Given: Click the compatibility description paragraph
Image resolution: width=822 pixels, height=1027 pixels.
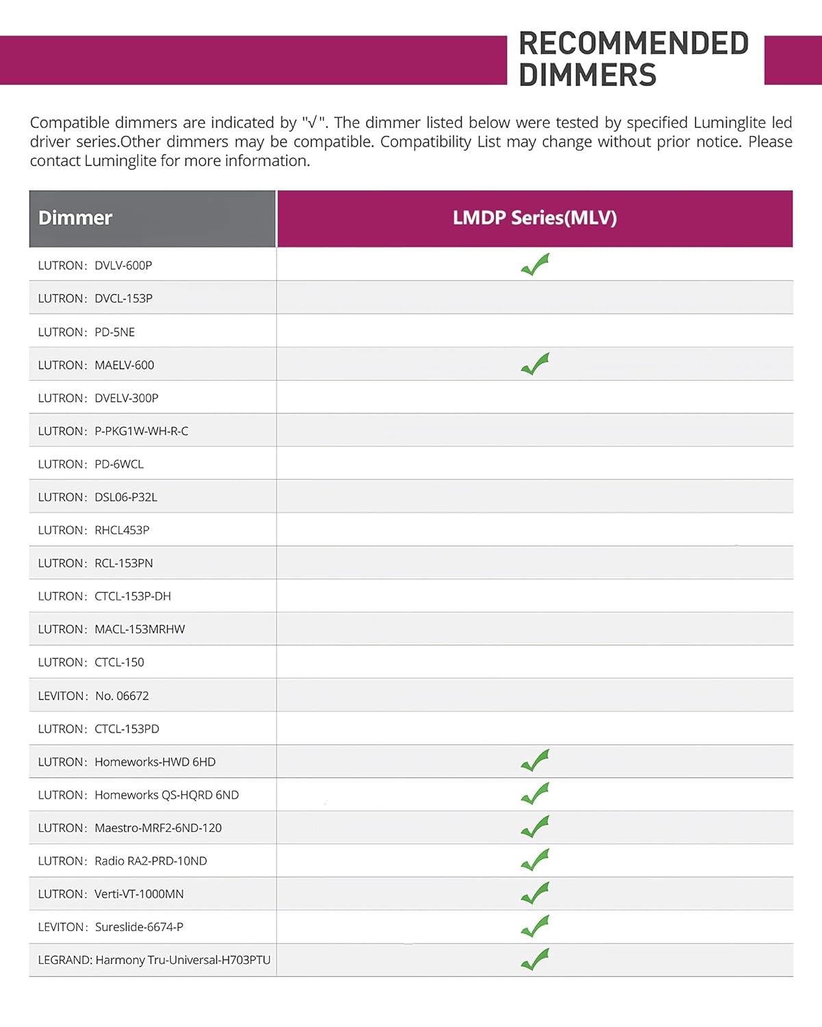Looking at the screenshot, I should [x=411, y=142].
